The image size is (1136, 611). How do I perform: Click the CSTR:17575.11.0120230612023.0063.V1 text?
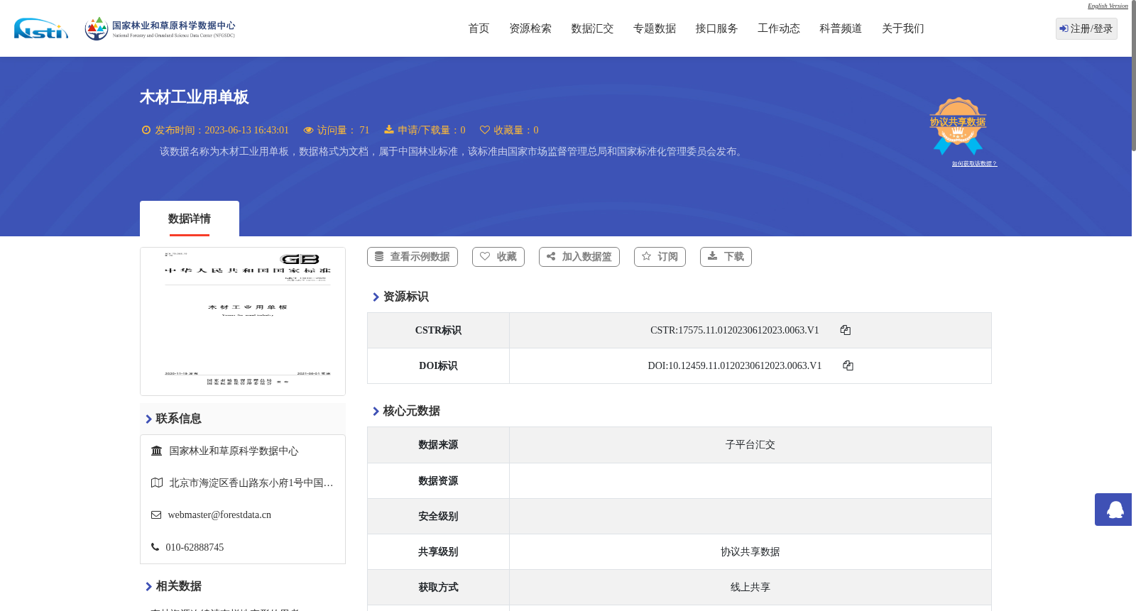(x=735, y=330)
